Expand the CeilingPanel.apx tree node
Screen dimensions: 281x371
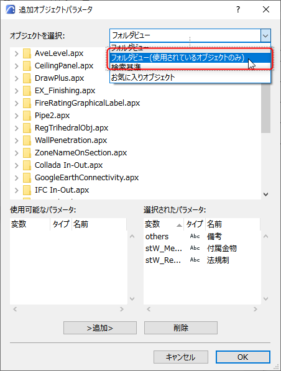pyautogui.click(x=16, y=66)
